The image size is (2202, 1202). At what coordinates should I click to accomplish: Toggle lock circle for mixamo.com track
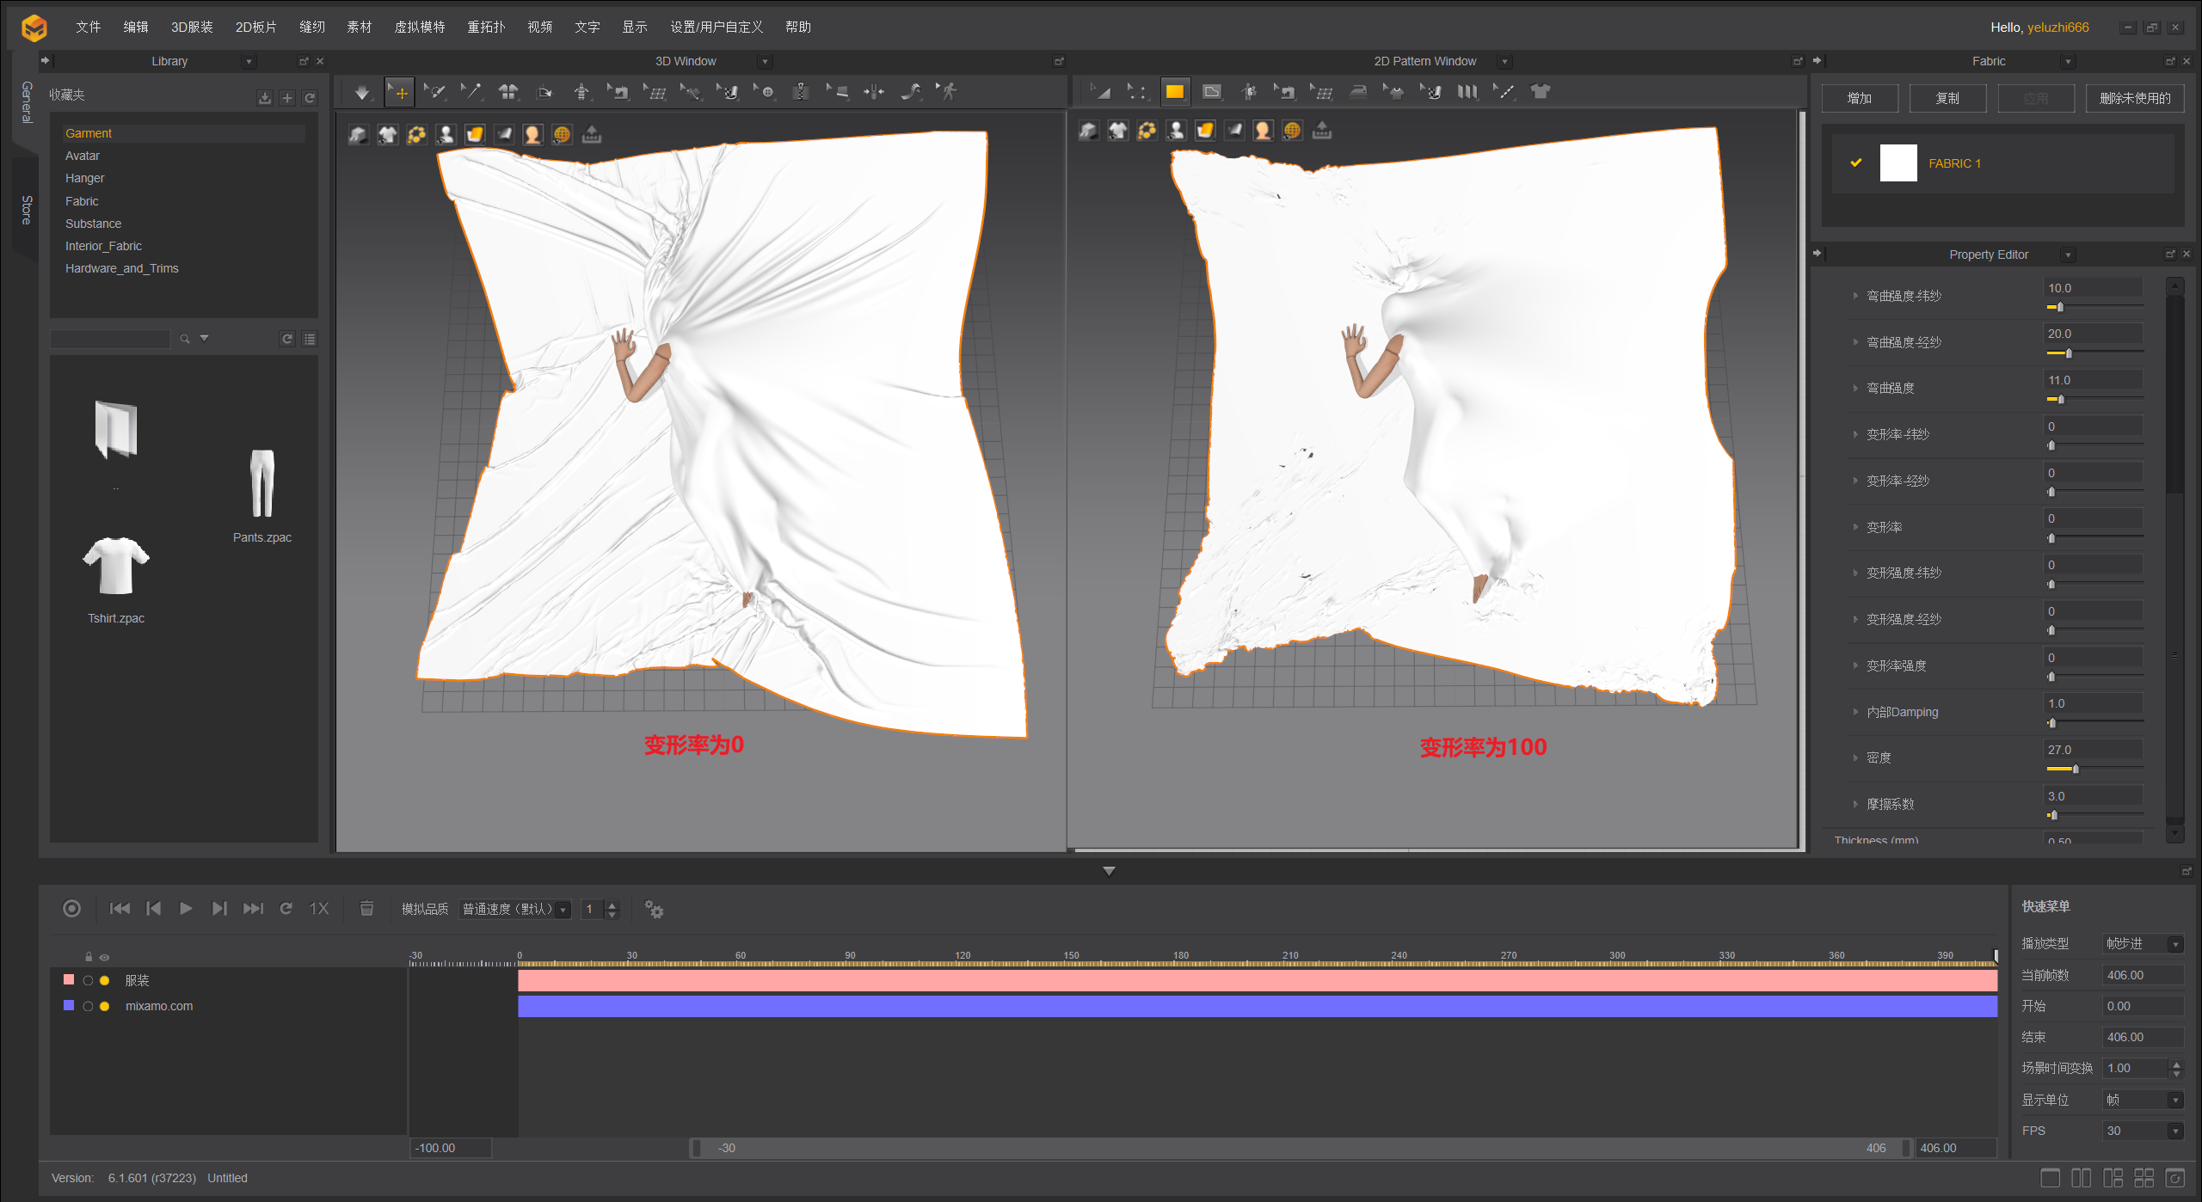88,1006
